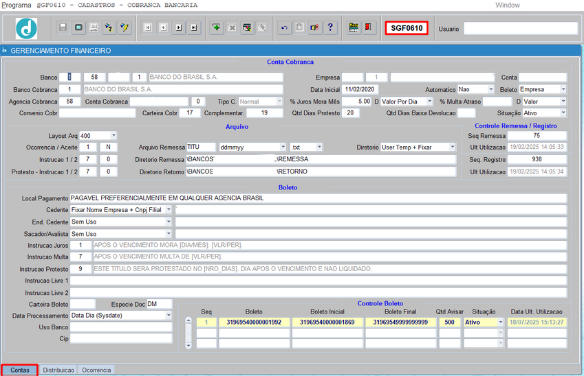Click the Qtd Avisar cell 500
The height and width of the screenshot is (376, 584).
point(450,322)
